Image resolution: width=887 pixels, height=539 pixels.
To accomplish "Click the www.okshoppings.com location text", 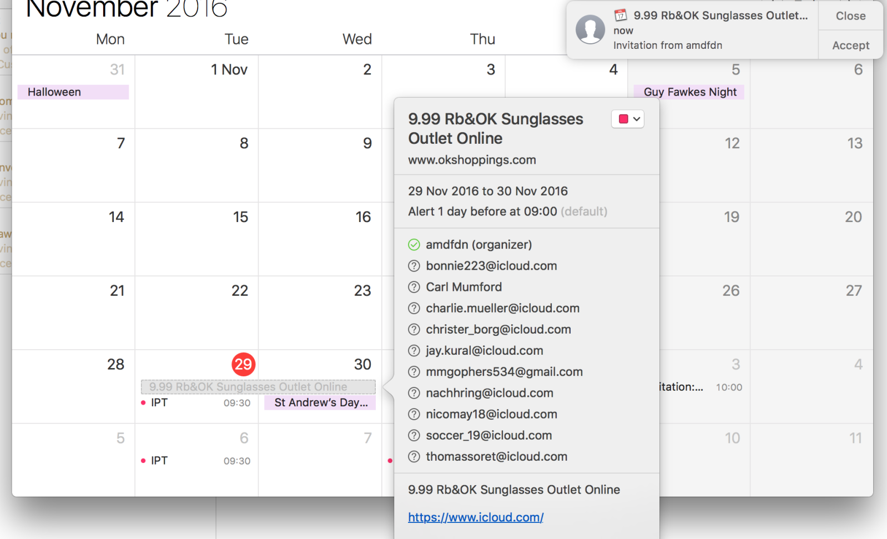I will 472,160.
